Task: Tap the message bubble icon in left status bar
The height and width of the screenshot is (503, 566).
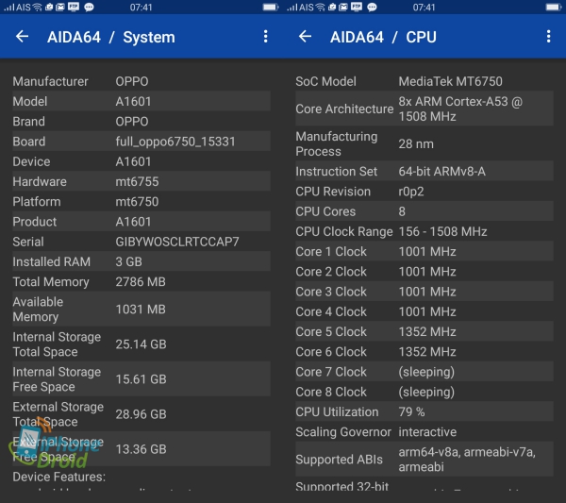Action: click(89, 8)
